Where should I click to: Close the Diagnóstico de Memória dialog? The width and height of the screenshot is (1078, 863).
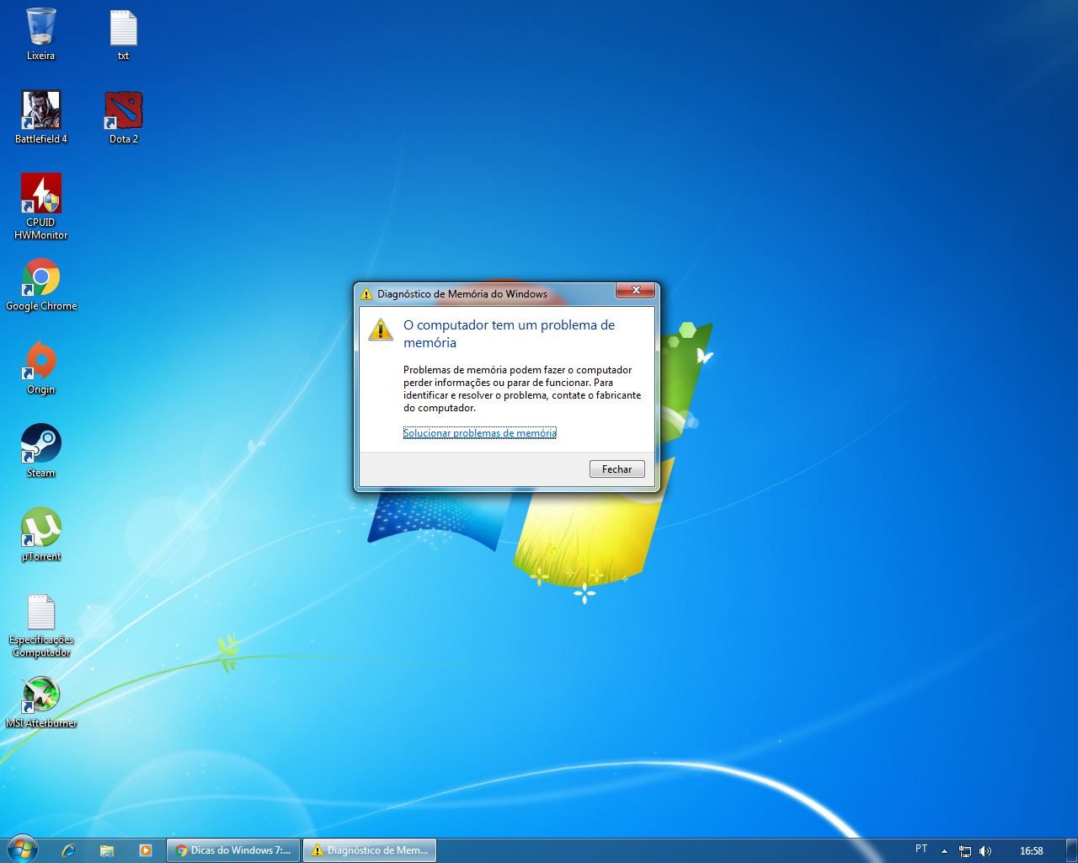pyautogui.click(x=636, y=290)
